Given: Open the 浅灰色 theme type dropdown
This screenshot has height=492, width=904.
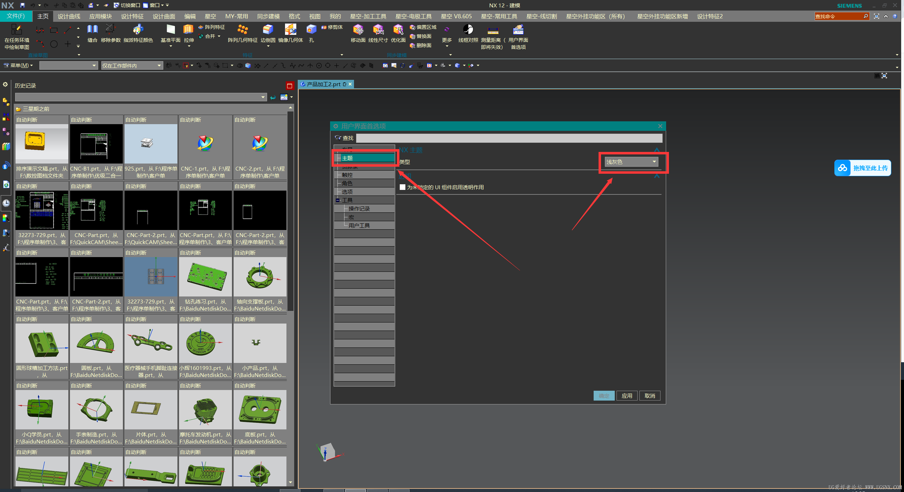Looking at the screenshot, I should (x=631, y=162).
